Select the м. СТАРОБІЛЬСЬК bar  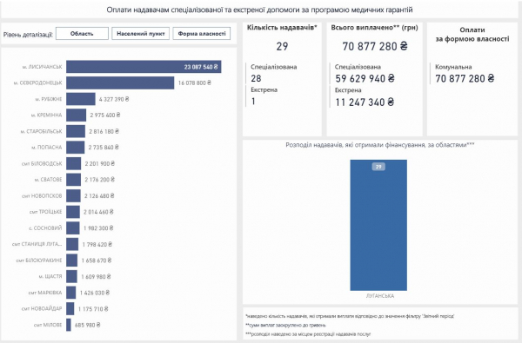pyautogui.click(x=76, y=131)
